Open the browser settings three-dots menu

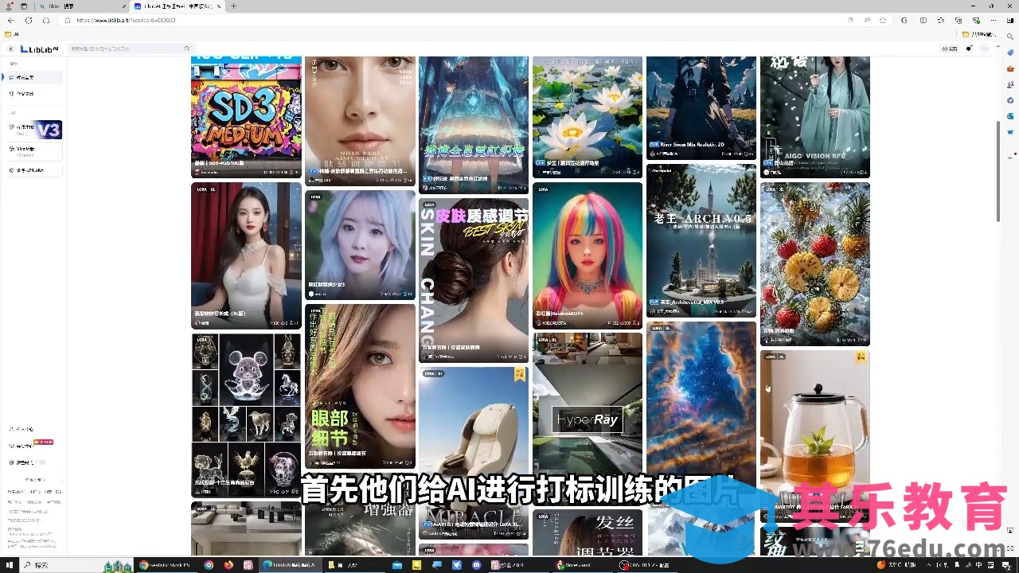[x=993, y=20]
